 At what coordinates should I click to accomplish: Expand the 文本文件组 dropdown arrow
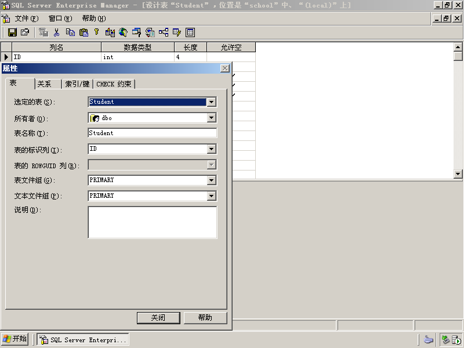pyautogui.click(x=211, y=195)
